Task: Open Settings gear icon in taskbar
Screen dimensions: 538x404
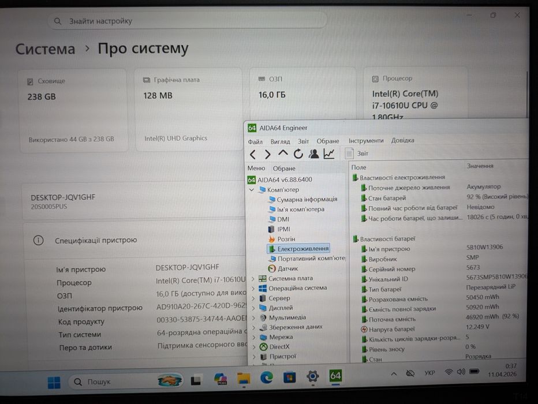Action: [312, 376]
